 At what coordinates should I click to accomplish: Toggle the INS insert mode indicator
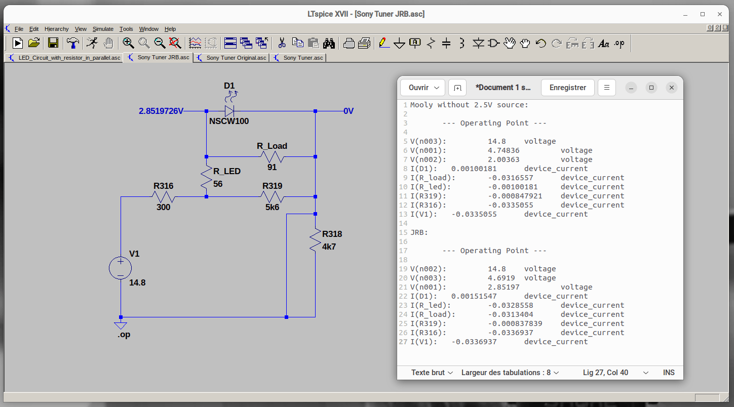(669, 373)
